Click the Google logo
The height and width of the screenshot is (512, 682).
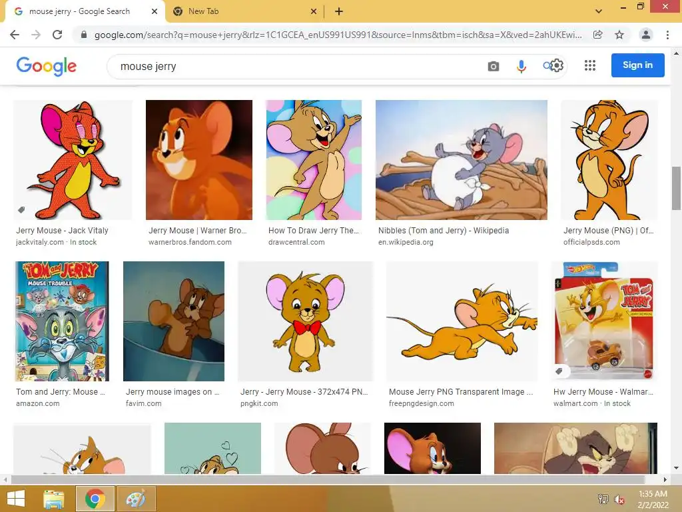(x=47, y=66)
